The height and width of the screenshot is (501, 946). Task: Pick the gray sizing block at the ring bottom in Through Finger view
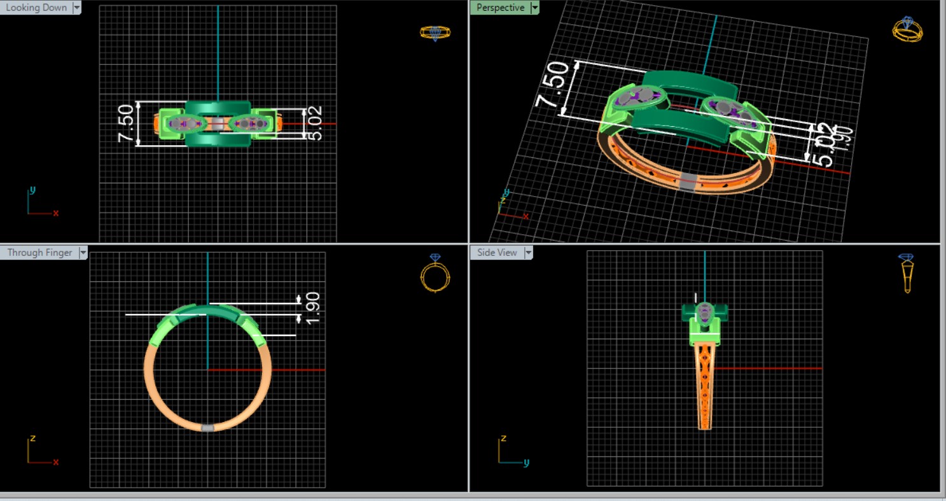[207, 428]
